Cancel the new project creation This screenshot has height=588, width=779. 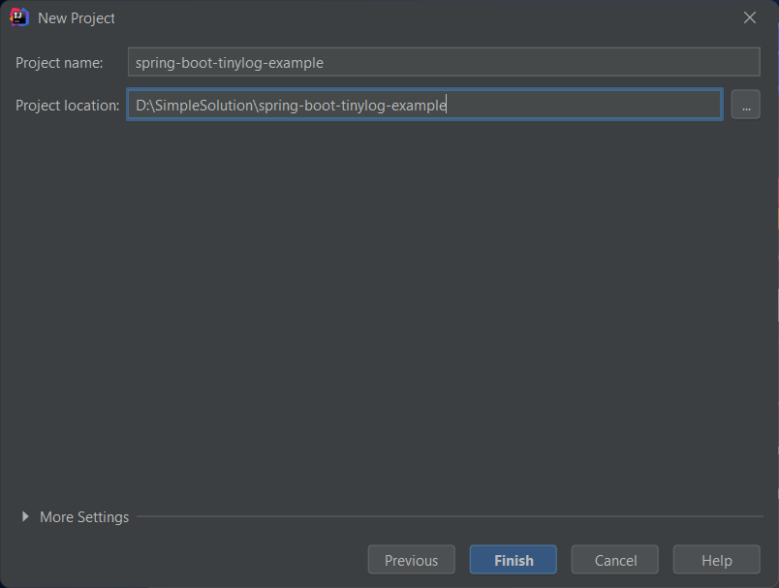(614, 560)
